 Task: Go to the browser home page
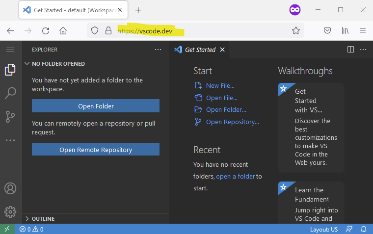[x=63, y=31]
